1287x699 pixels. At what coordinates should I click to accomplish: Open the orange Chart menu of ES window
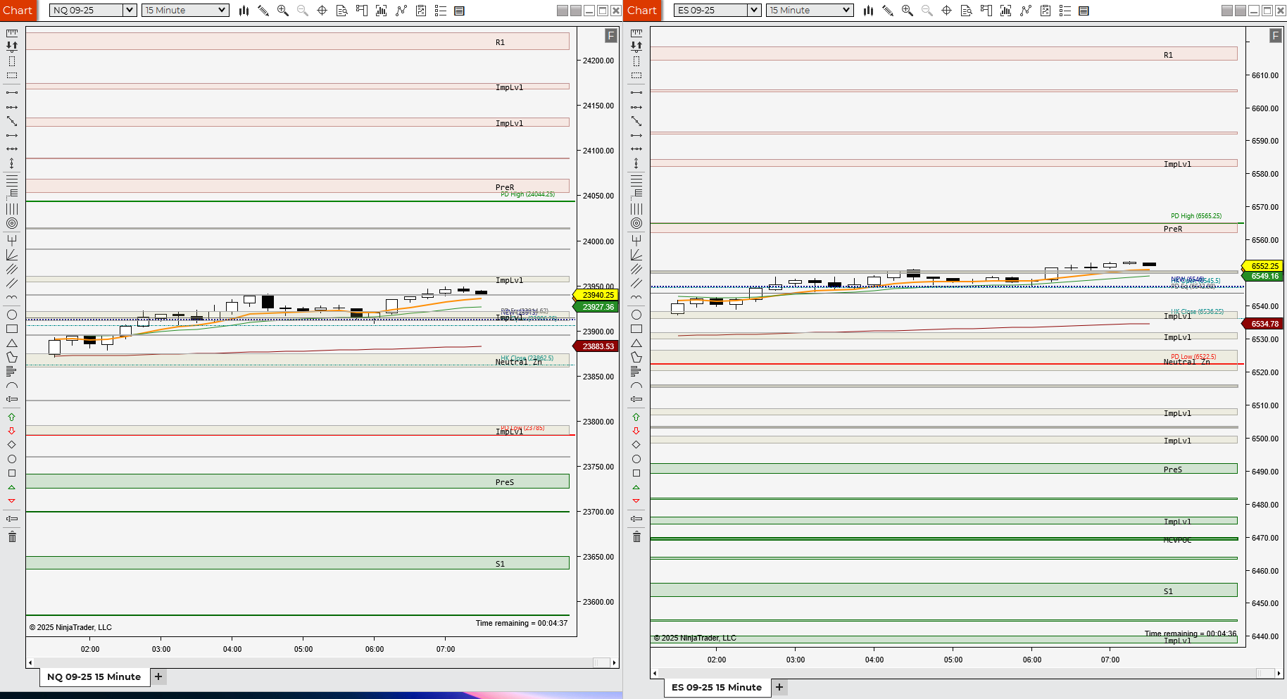click(641, 10)
